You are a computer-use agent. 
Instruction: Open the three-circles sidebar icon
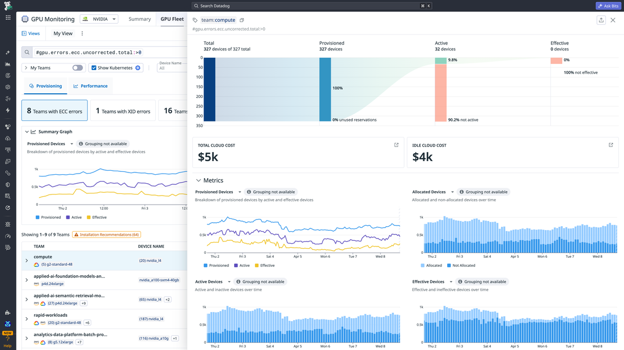click(7, 127)
